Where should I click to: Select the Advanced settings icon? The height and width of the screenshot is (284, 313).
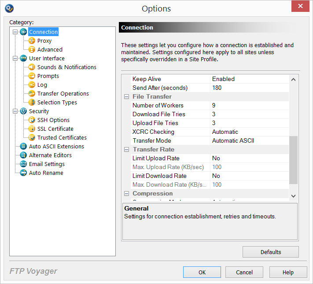[x=32, y=49]
